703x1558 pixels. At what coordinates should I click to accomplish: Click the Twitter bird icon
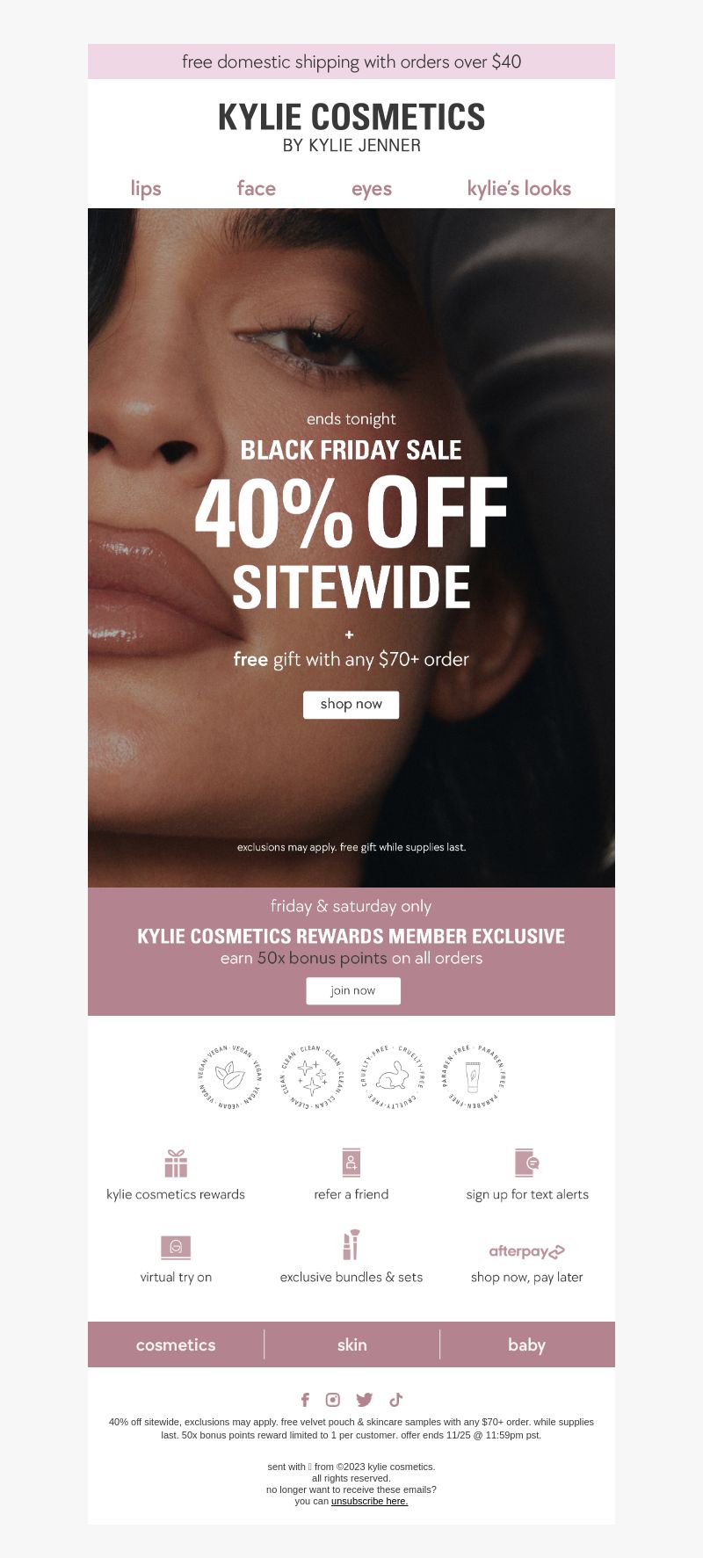[x=364, y=1400]
